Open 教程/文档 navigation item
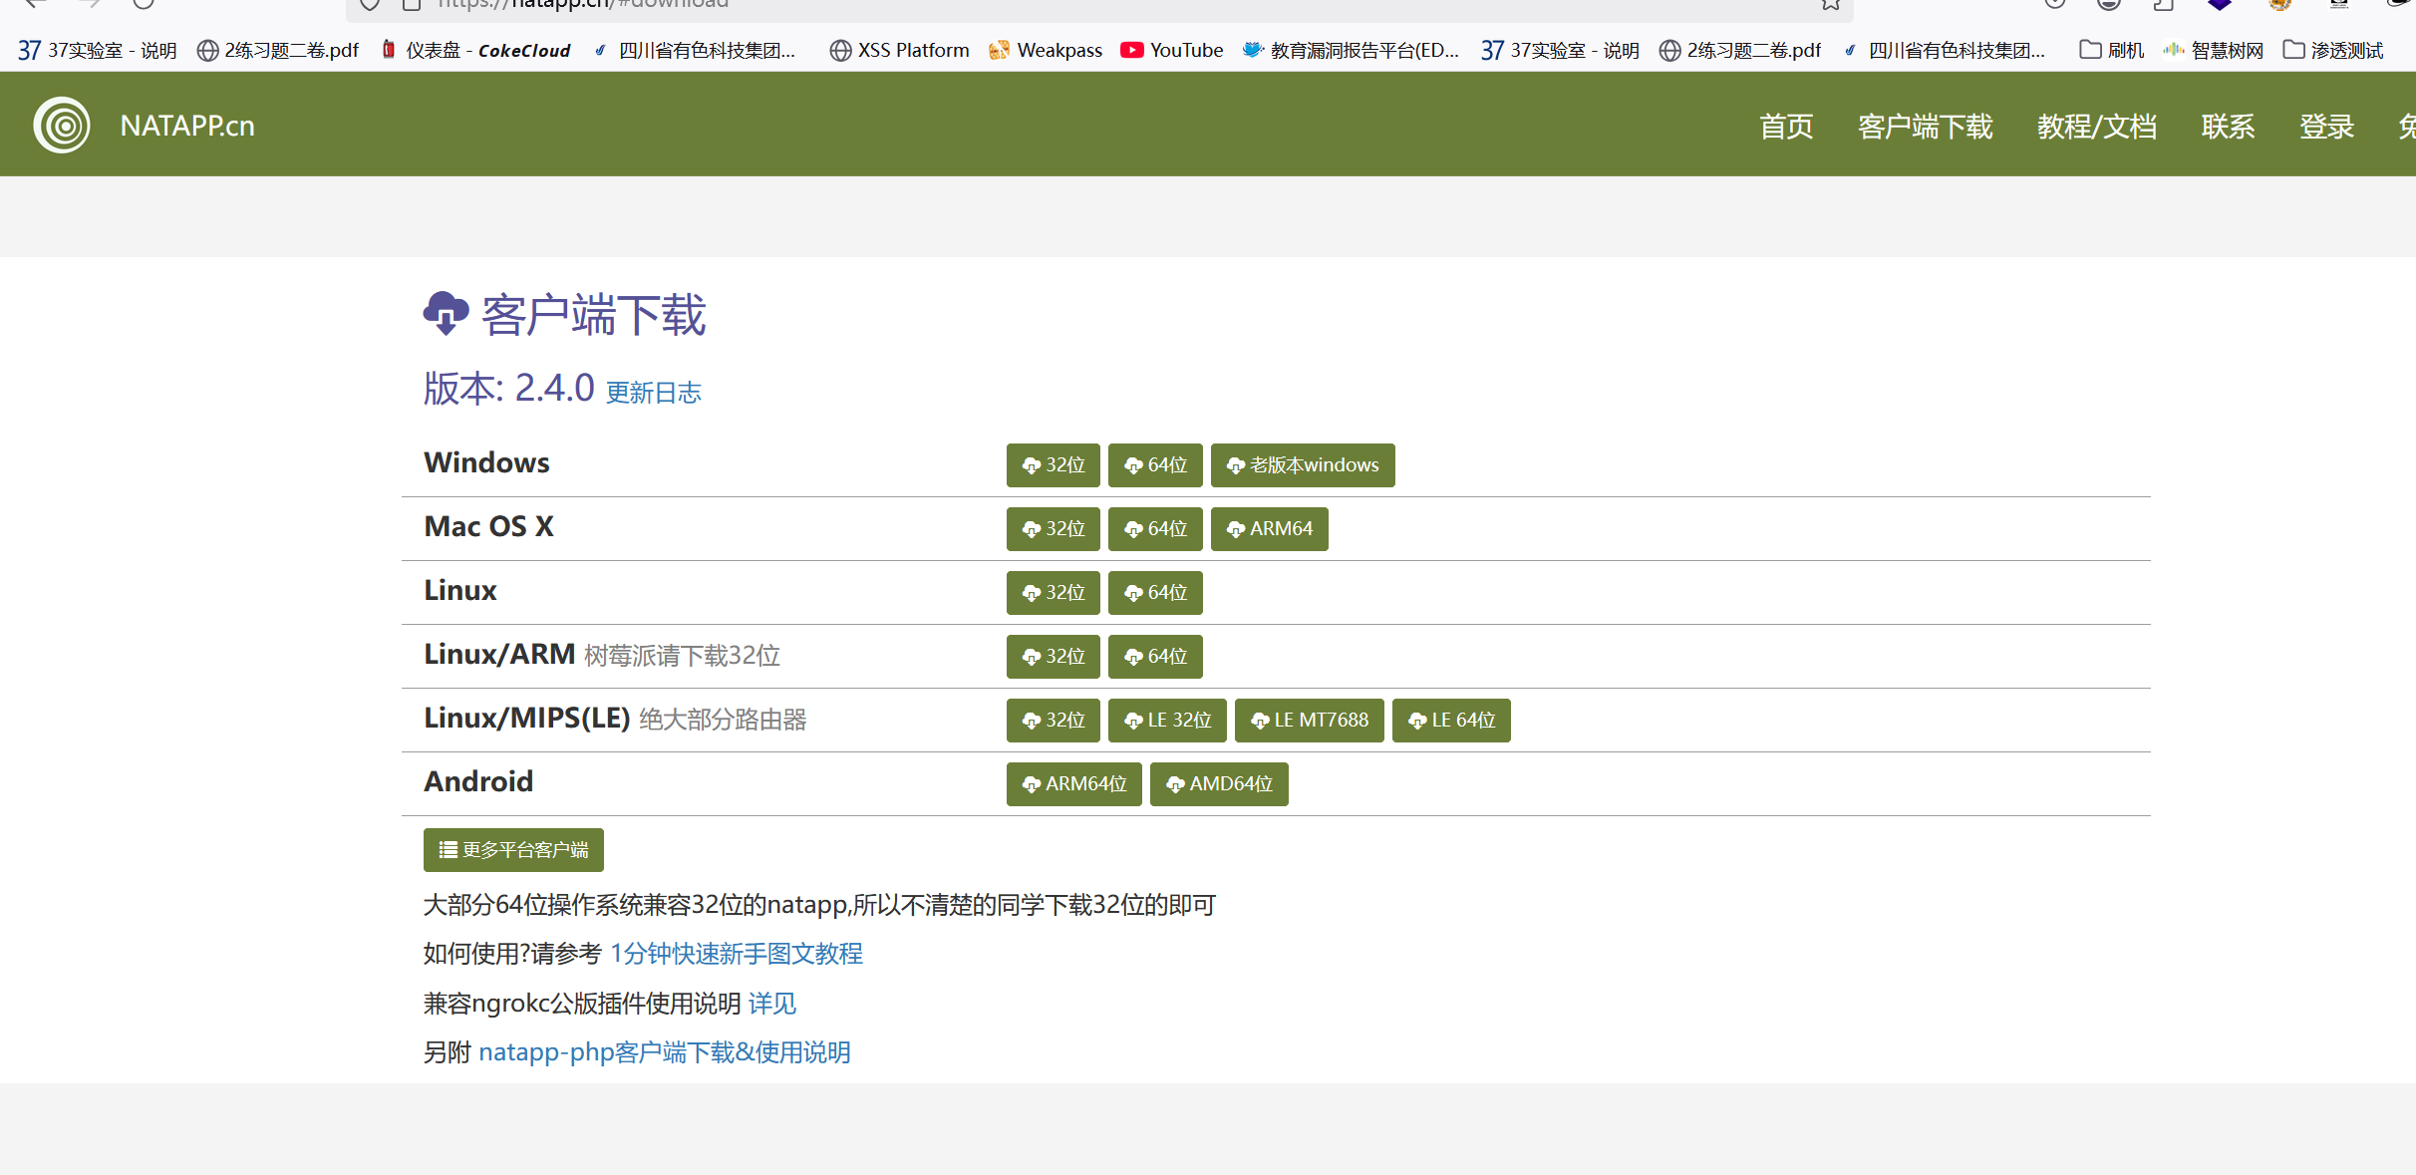Screen dimensions: 2416x1175 click(x=2096, y=127)
